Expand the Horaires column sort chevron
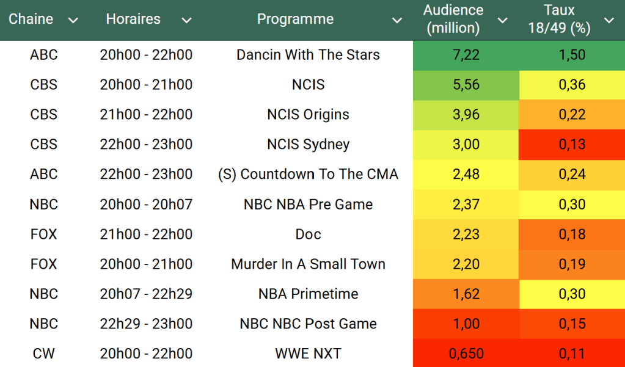Image resolution: width=625 pixels, height=367 pixels. click(186, 21)
